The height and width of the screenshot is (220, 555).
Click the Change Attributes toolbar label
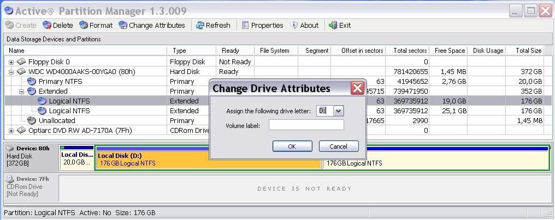(157, 26)
